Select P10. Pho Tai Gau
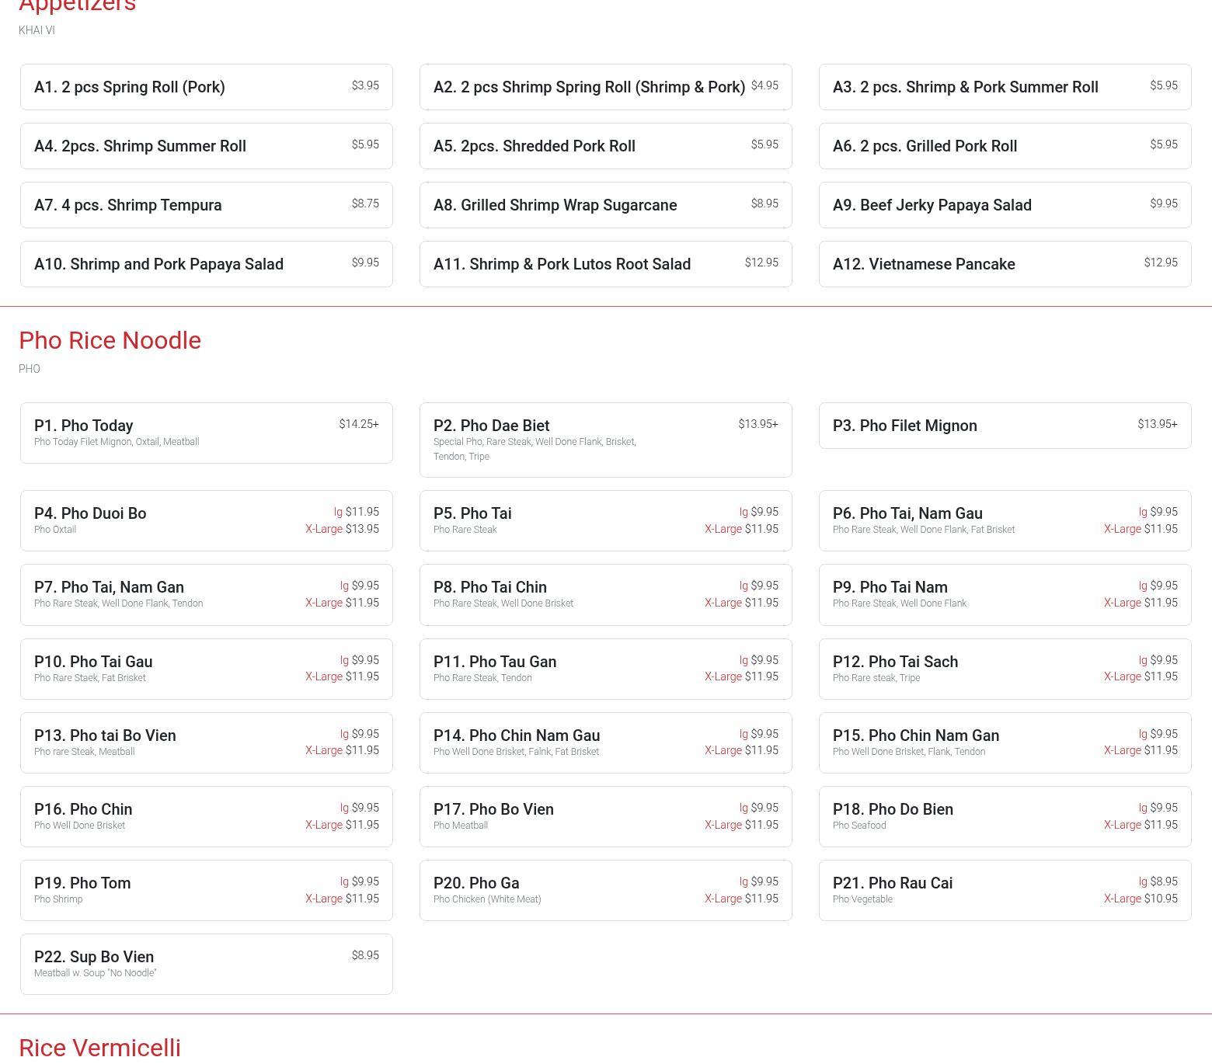This screenshot has height=1064, width=1212. click(207, 669)
